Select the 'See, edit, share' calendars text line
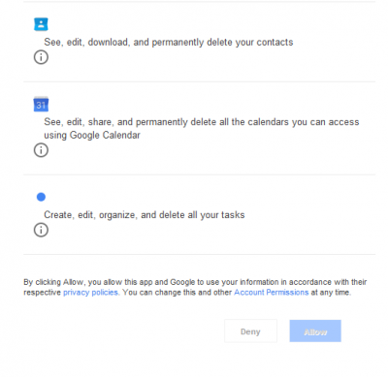Image resolution: width=388 pixels, height=377 pixels. (x=202, y=122)
